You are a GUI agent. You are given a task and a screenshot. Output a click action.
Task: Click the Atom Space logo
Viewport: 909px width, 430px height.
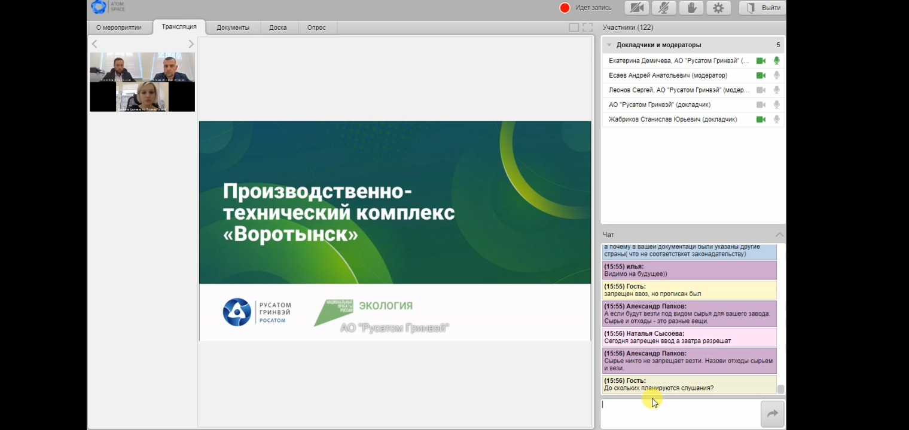click(x=108, y=7)
